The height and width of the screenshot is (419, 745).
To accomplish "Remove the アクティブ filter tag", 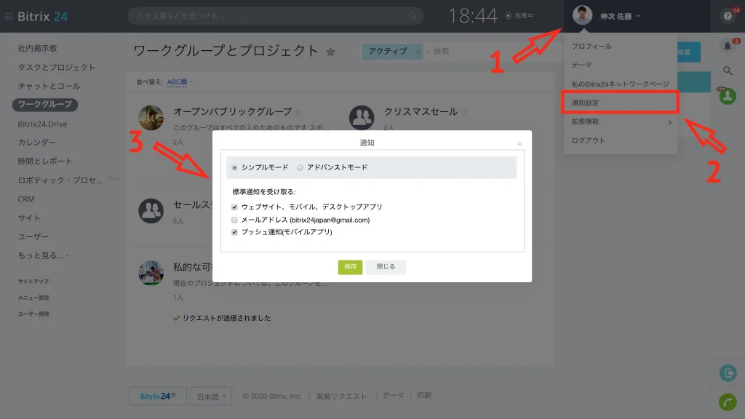I will pyautogui.click(x=418, y=52).
